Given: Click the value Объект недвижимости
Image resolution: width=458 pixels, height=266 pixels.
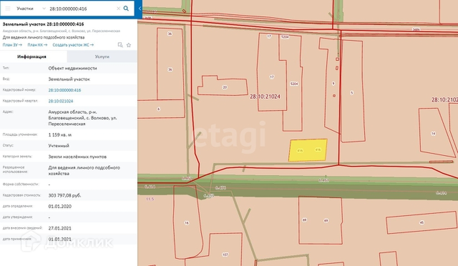Looking at the screenshot, I should [x=72, y=68].
